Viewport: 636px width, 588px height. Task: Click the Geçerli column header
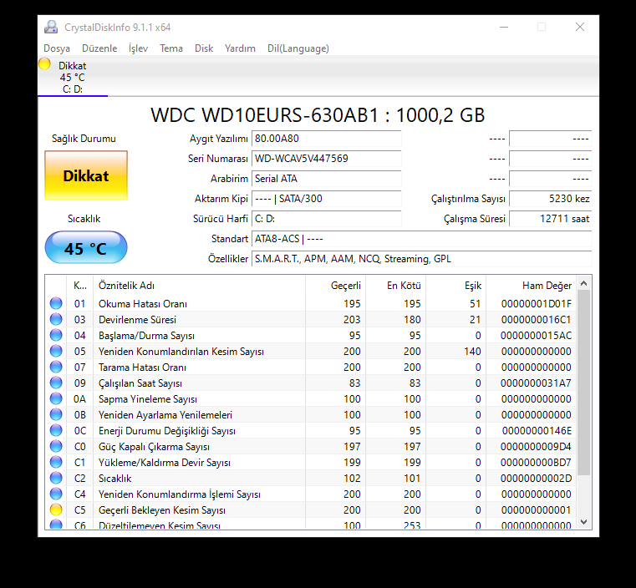pyautogui.click(x=335, y=286)
